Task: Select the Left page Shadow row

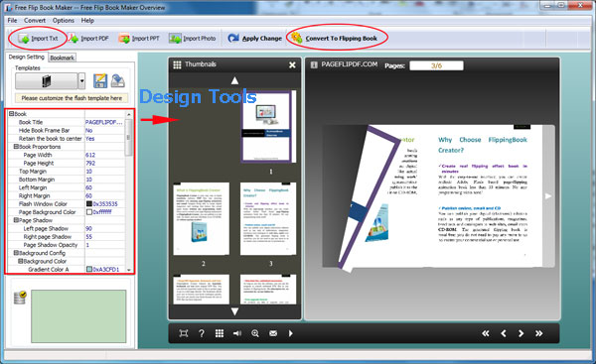Action: click(x=67, y=228)
